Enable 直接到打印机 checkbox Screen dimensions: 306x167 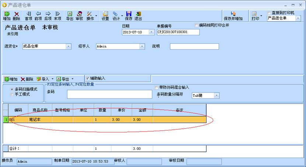click(x=269, y=13)
